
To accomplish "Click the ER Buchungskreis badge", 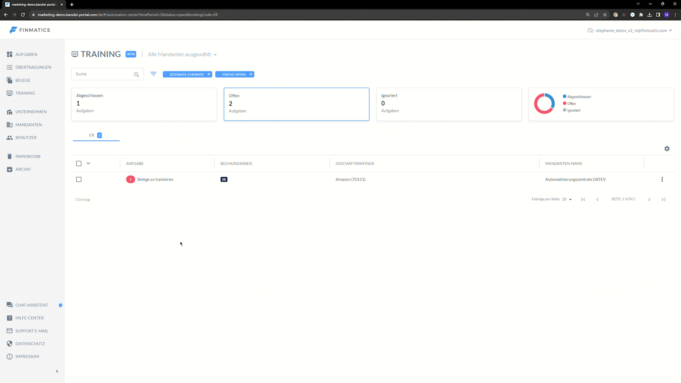I will [224, 179].
